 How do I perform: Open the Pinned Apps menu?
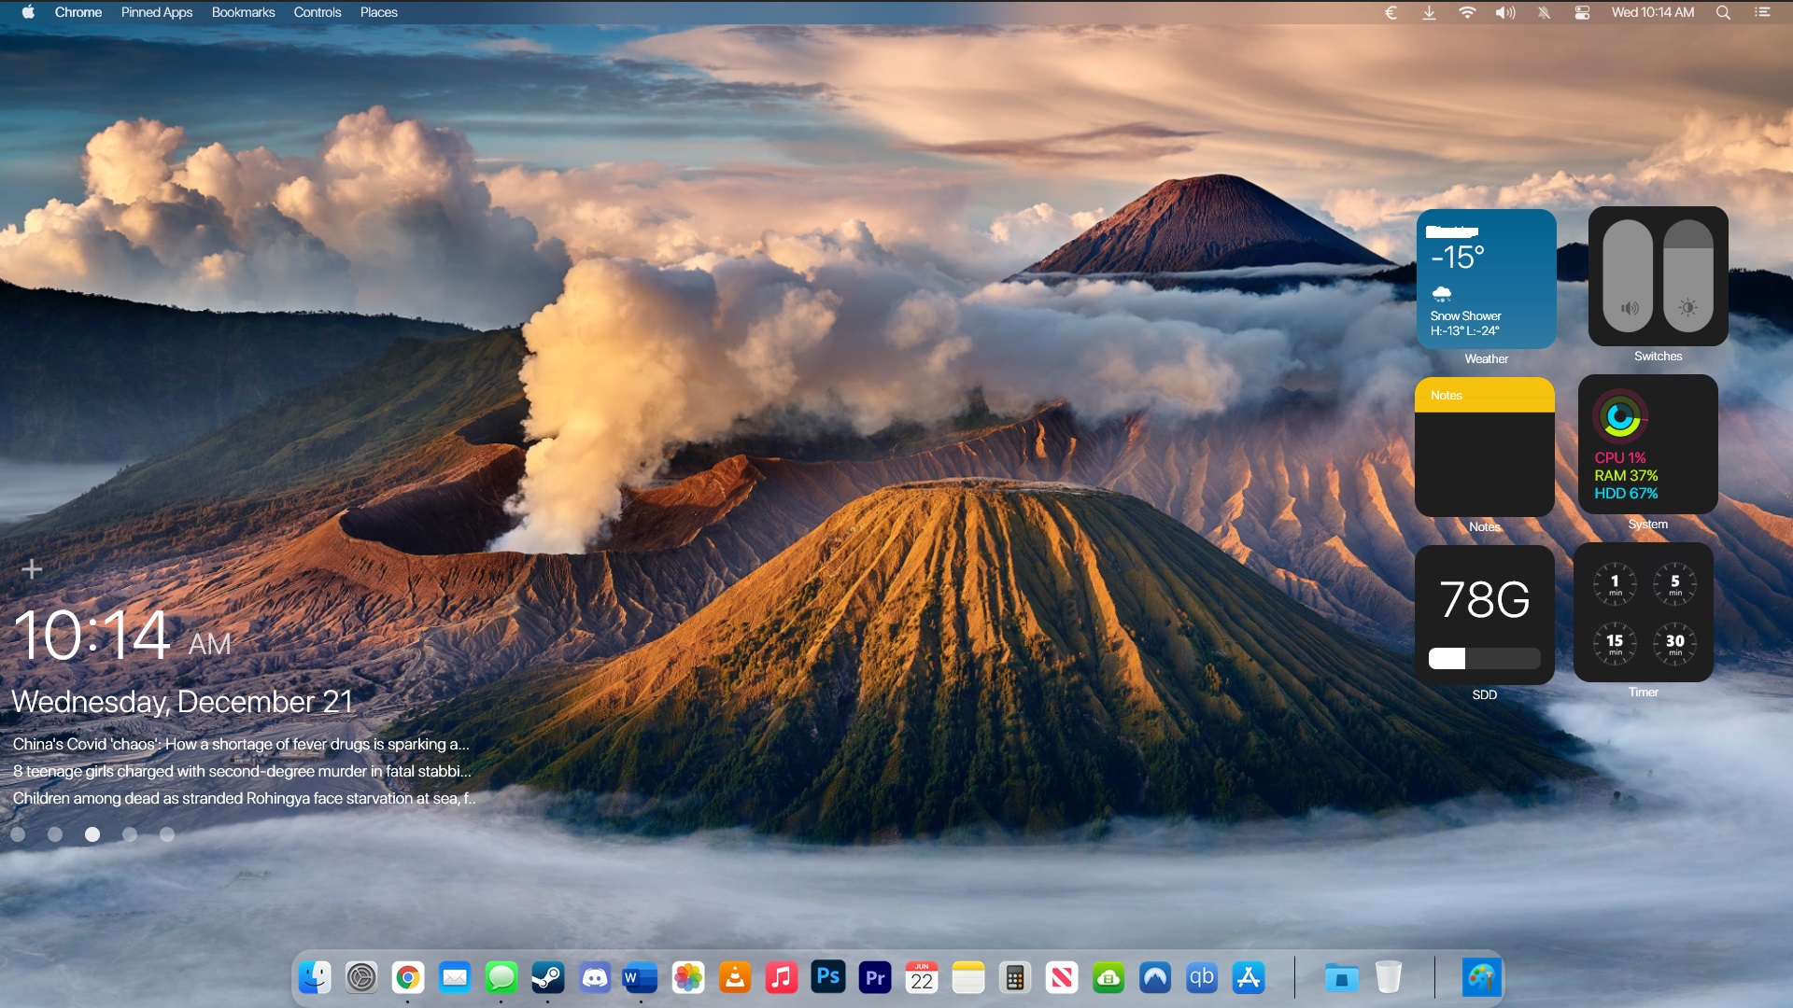click(156, 12)
